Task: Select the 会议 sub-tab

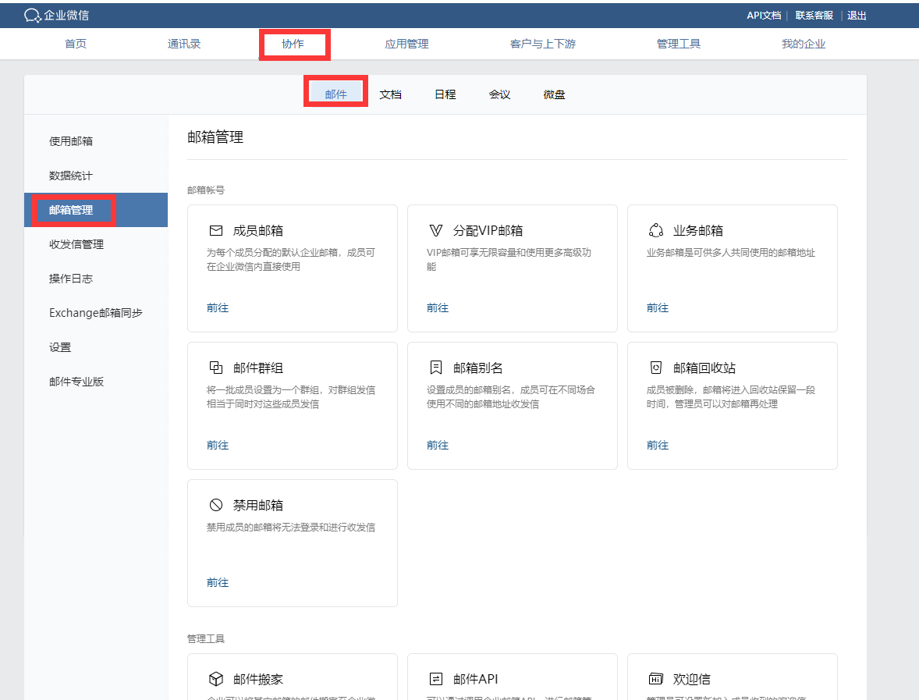Action: (x=500, y=94)
